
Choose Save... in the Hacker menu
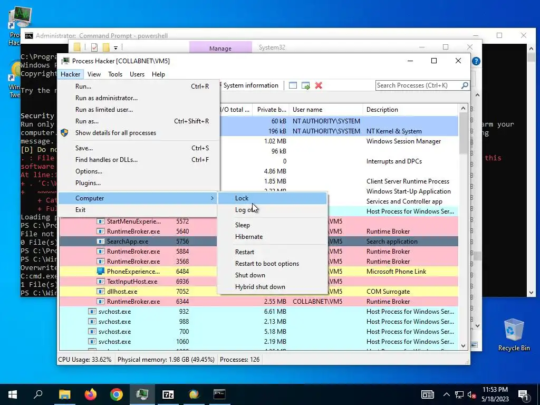point(139,148)
